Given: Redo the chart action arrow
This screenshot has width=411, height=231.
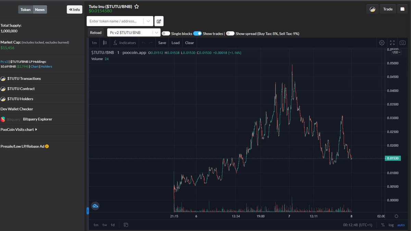Looking at the screenshot, I should [151, 43].
